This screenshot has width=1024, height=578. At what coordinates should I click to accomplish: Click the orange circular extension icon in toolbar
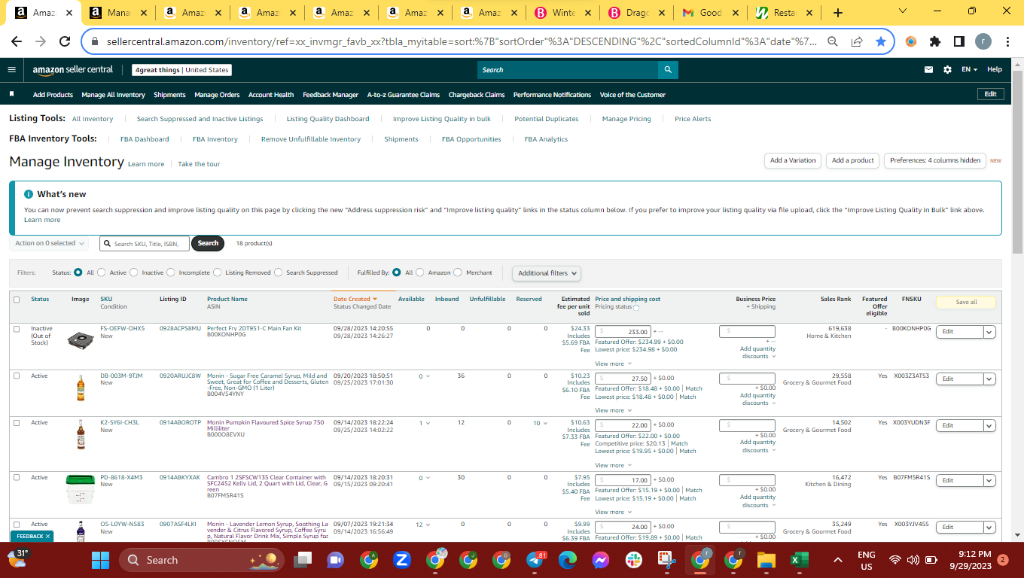pyautogui.click(x=911, y=42)
